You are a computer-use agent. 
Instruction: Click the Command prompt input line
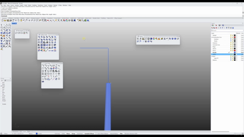[x=121, y=16]
